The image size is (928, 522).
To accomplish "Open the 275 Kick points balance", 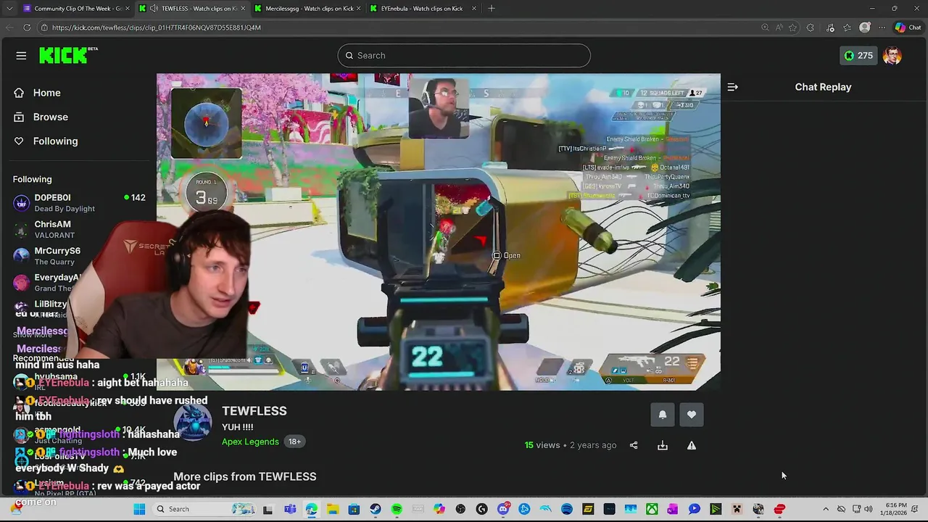I will [858, 56].
